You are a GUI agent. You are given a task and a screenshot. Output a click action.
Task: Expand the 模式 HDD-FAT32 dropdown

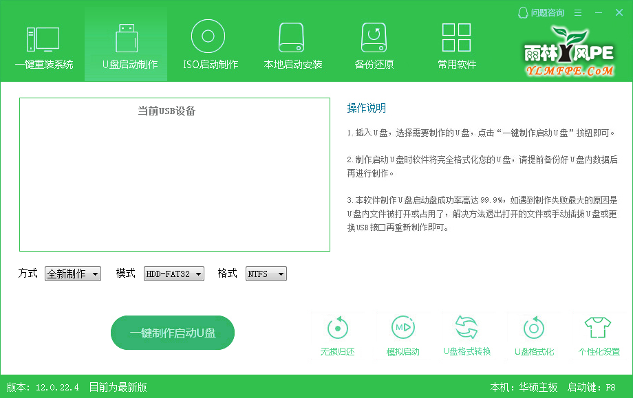[173, 273]
